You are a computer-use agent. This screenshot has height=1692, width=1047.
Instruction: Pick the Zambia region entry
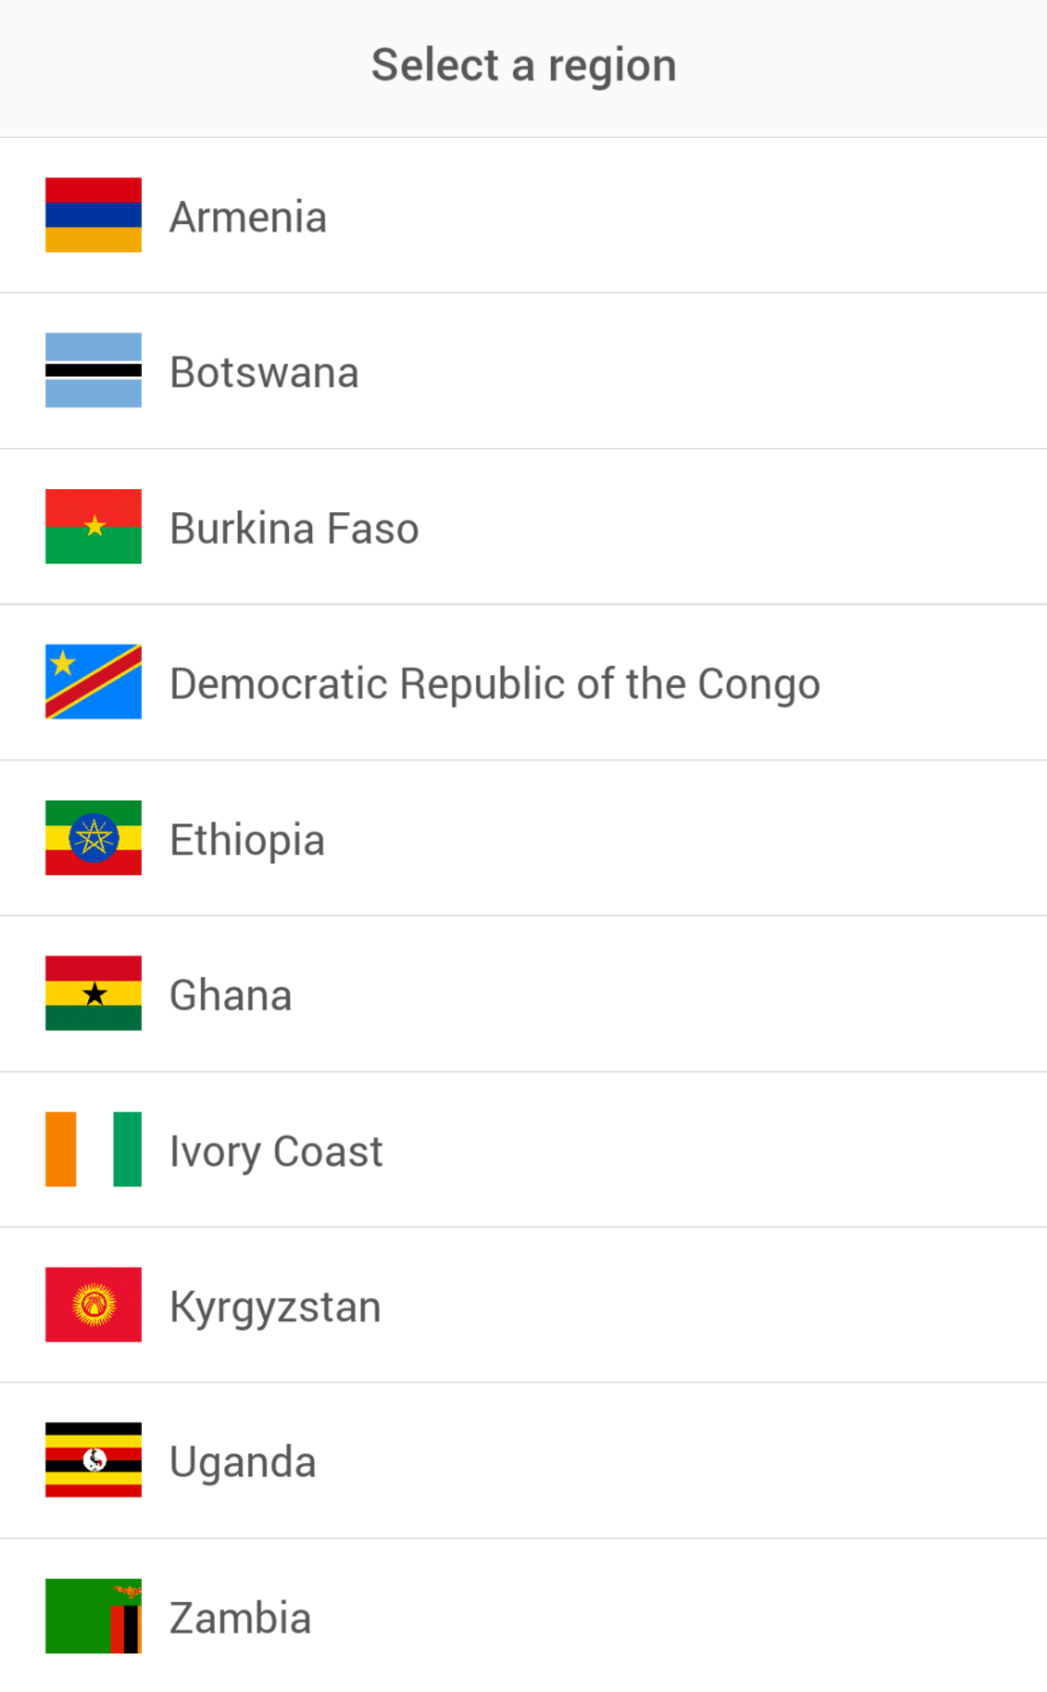coord(240,1618)
